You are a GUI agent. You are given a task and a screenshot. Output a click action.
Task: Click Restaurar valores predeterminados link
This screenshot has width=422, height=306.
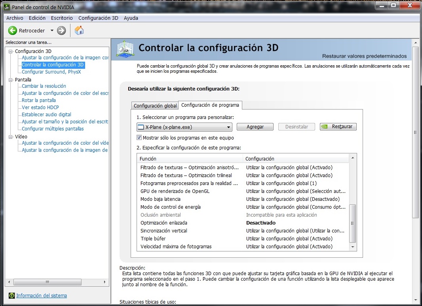point(365,56)
